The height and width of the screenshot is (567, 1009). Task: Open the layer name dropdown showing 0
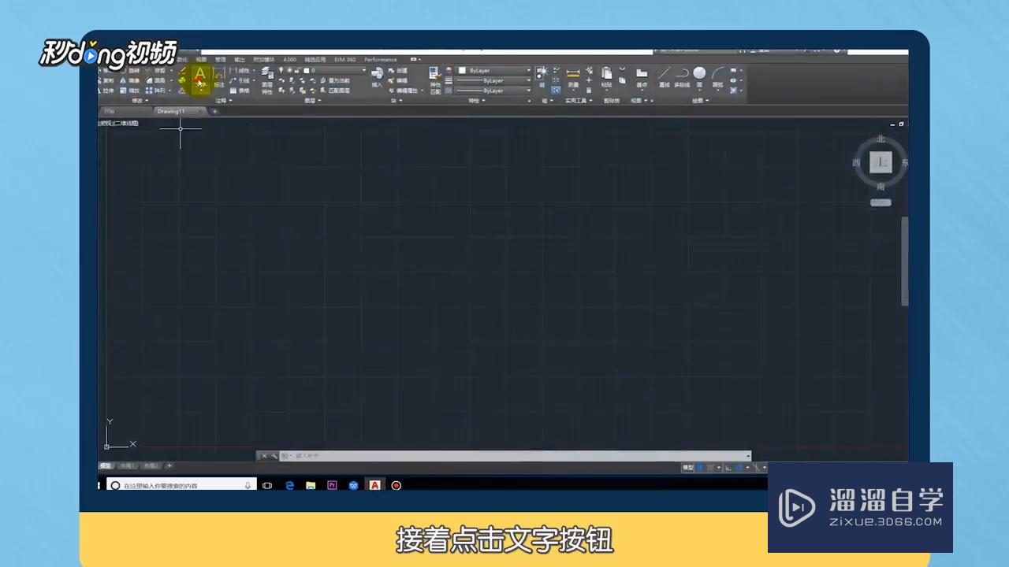point(322,70)
